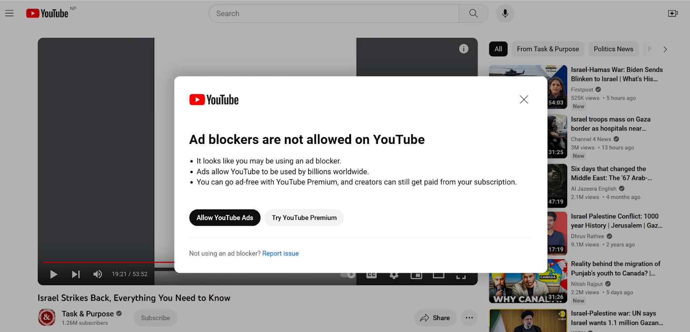Start voice search with microphone

tap(505, 13)
